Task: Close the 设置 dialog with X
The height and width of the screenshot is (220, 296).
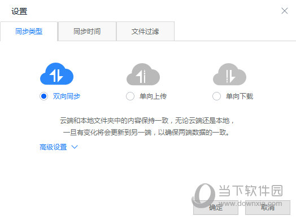Action: point(285,11)
